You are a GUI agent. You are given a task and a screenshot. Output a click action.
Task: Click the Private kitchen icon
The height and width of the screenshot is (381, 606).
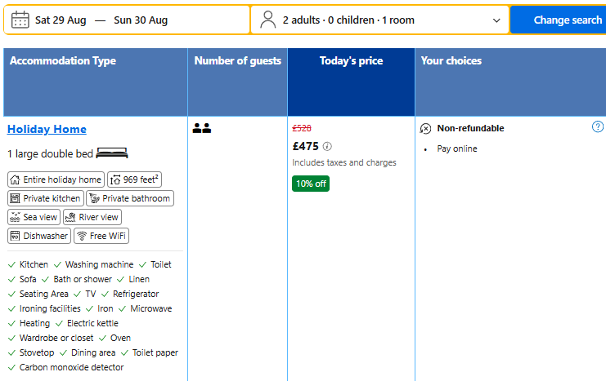[15, 198]
